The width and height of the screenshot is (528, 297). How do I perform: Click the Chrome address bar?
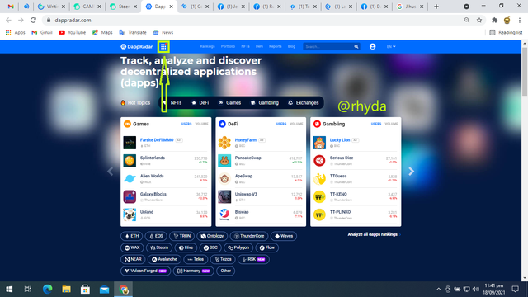point(252,20)
